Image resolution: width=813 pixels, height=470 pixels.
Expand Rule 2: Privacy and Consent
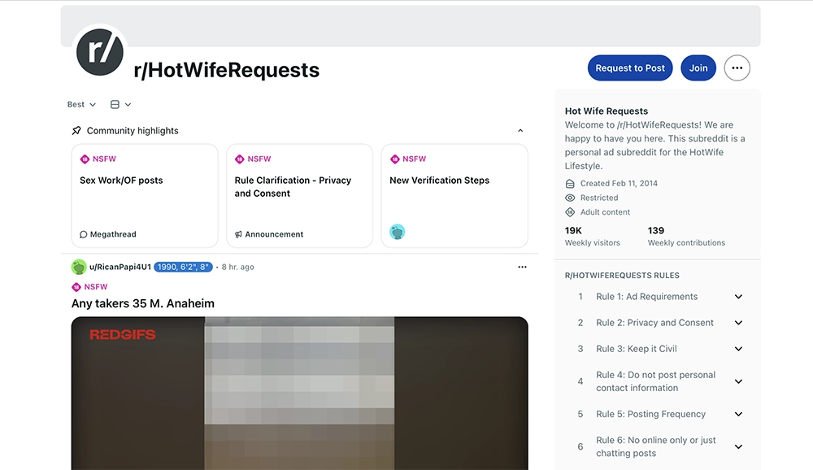738,323
